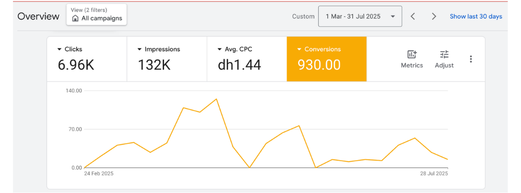Viewport: 521px width, 193px height.
Task: Select the dh1.44 Avg. CPC value
Action: (239, 65)
